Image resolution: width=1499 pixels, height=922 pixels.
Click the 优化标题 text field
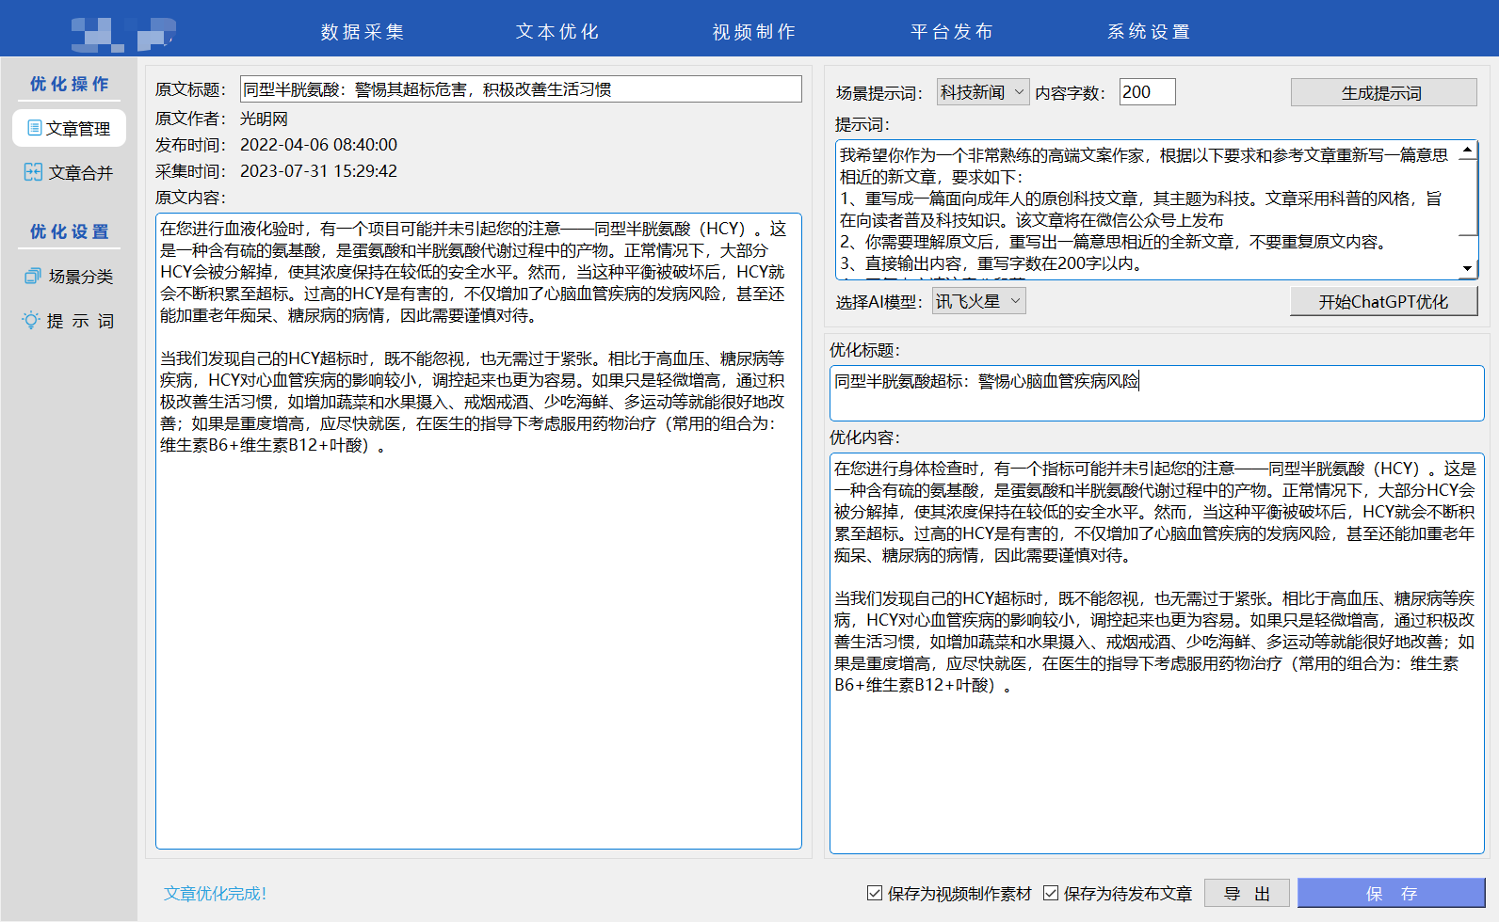(x=1156, y=393)
